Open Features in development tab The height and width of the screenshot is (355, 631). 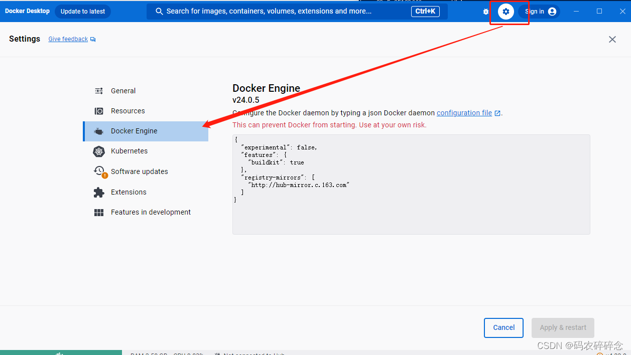pos(146,212)
